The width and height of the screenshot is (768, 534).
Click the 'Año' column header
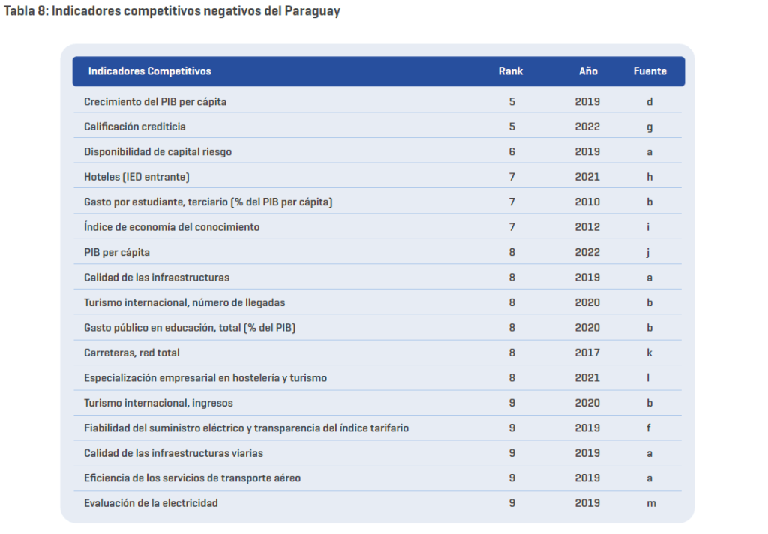click(x=588, y=71)
